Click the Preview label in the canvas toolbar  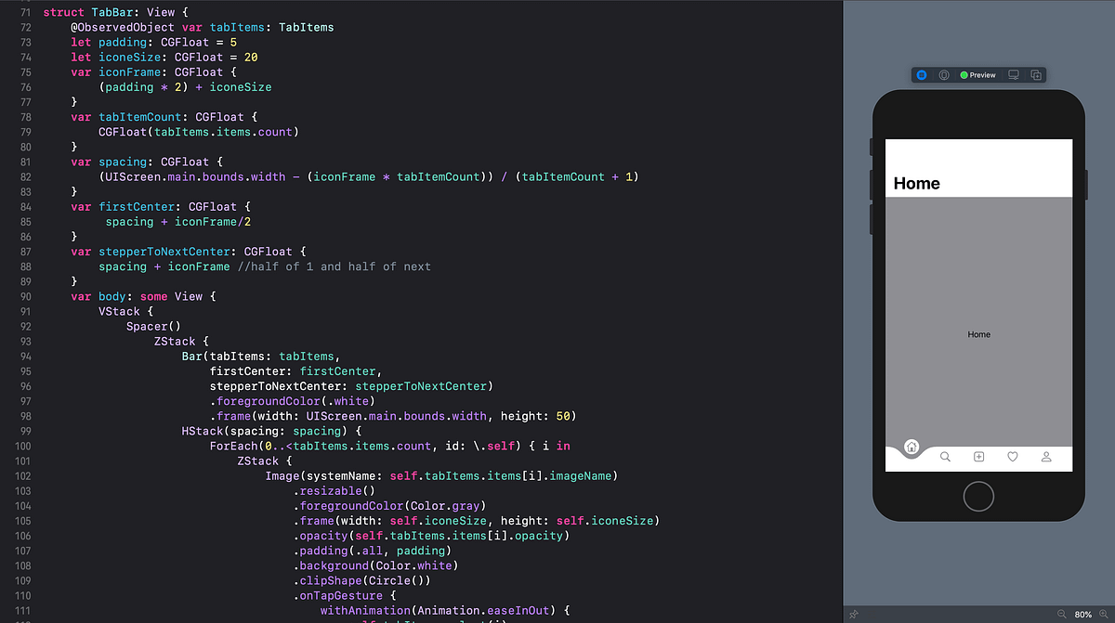[983, 75]
